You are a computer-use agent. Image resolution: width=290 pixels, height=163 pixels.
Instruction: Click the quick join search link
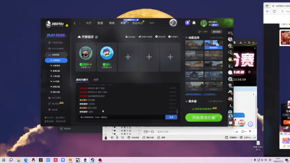coord(61,117)
